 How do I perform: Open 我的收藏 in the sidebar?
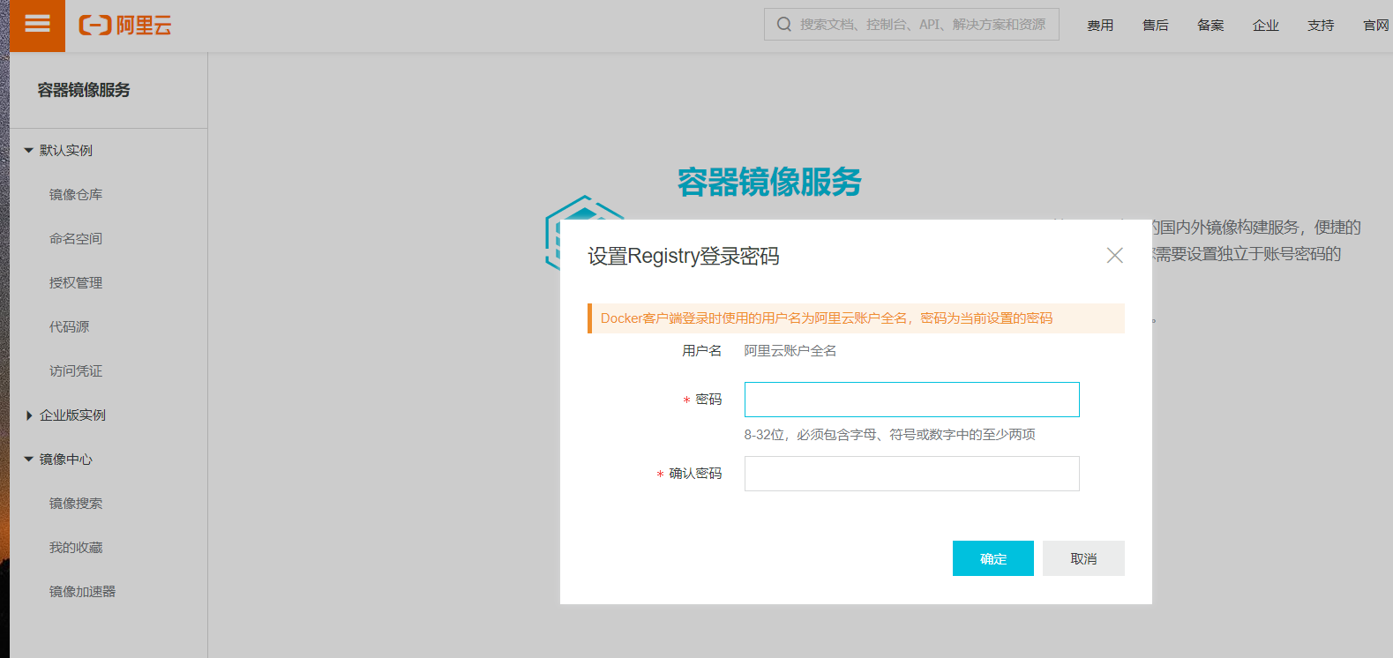click(x=76, y=548)
